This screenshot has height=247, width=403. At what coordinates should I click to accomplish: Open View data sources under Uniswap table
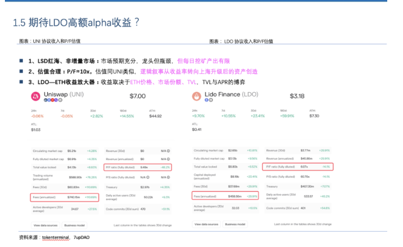pos(46,225)
